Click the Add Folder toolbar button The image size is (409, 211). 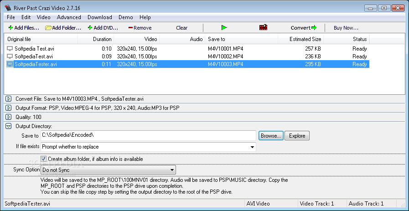63,28
